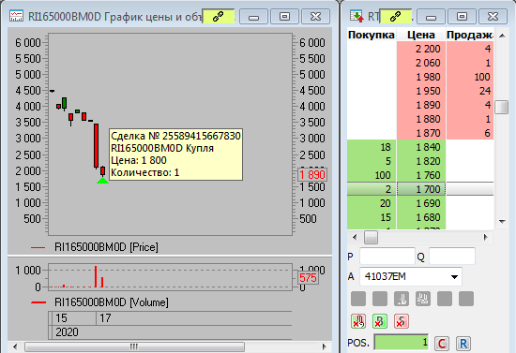Click into the P price input field

[x=387, y=257]
